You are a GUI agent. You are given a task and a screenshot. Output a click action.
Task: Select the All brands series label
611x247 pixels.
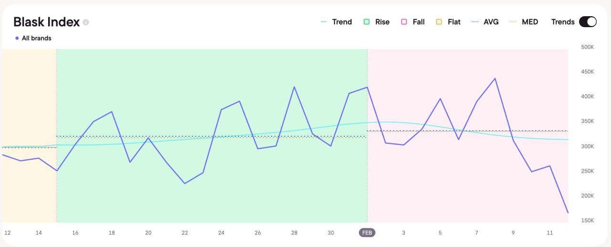(x=37, y=38)
